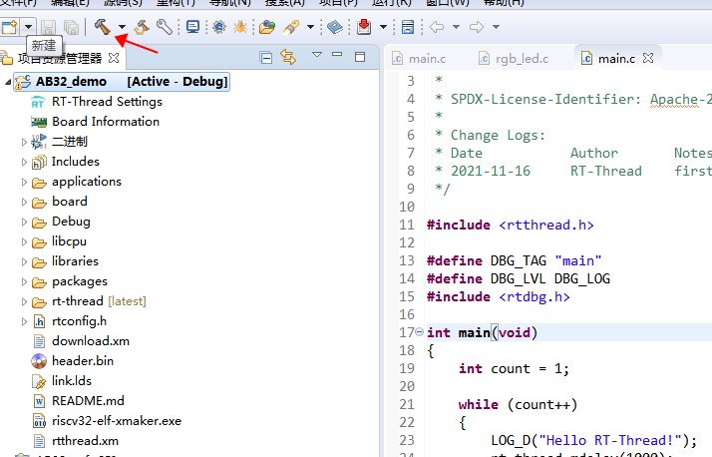This screenshot has width=712, height=457.
Task: Click the gear debug configuration icon
Action: (218, 27)
